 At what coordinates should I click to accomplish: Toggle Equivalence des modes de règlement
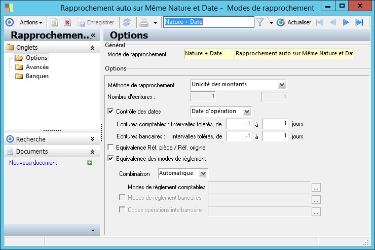tap(111, 159)
